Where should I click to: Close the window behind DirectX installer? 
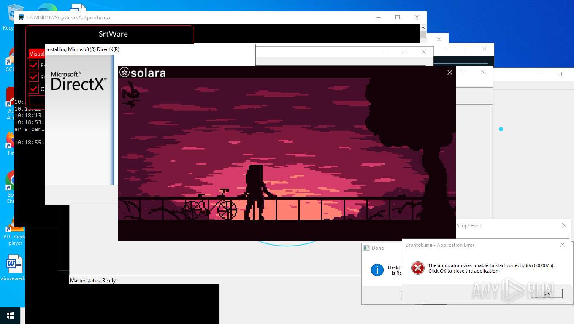tap(424, 52)
